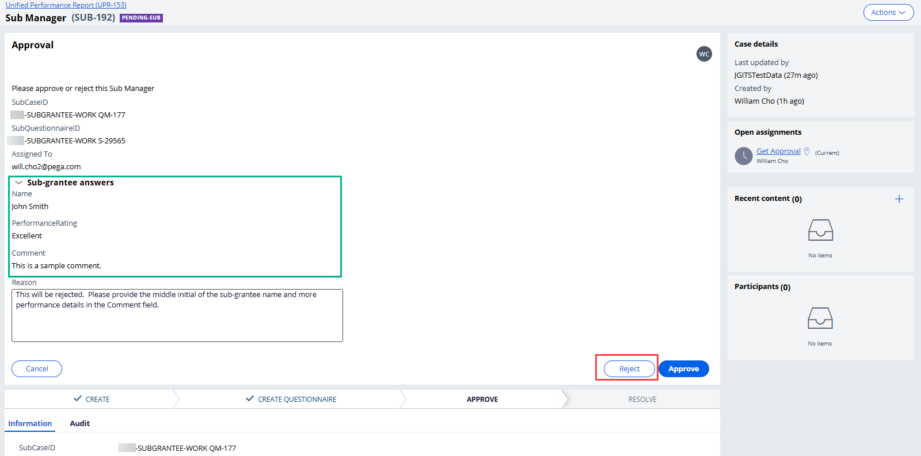Click the clock icon beside Get Approval
This screenshot has height=456, width=921.
(x=744, y=156)
